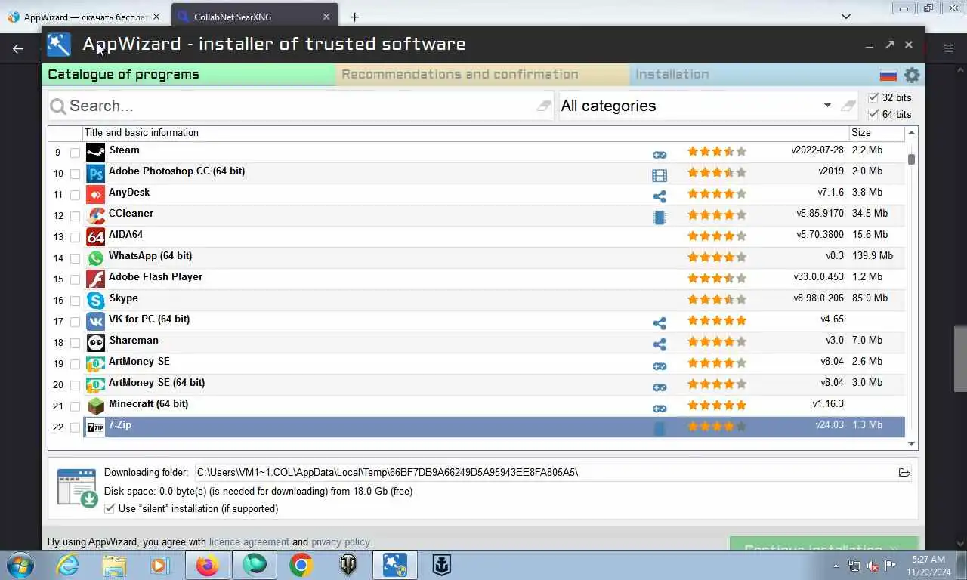Open AppWizard settings gear
The width and height of the screenshot is (967, 580).
tap(912, 75)
